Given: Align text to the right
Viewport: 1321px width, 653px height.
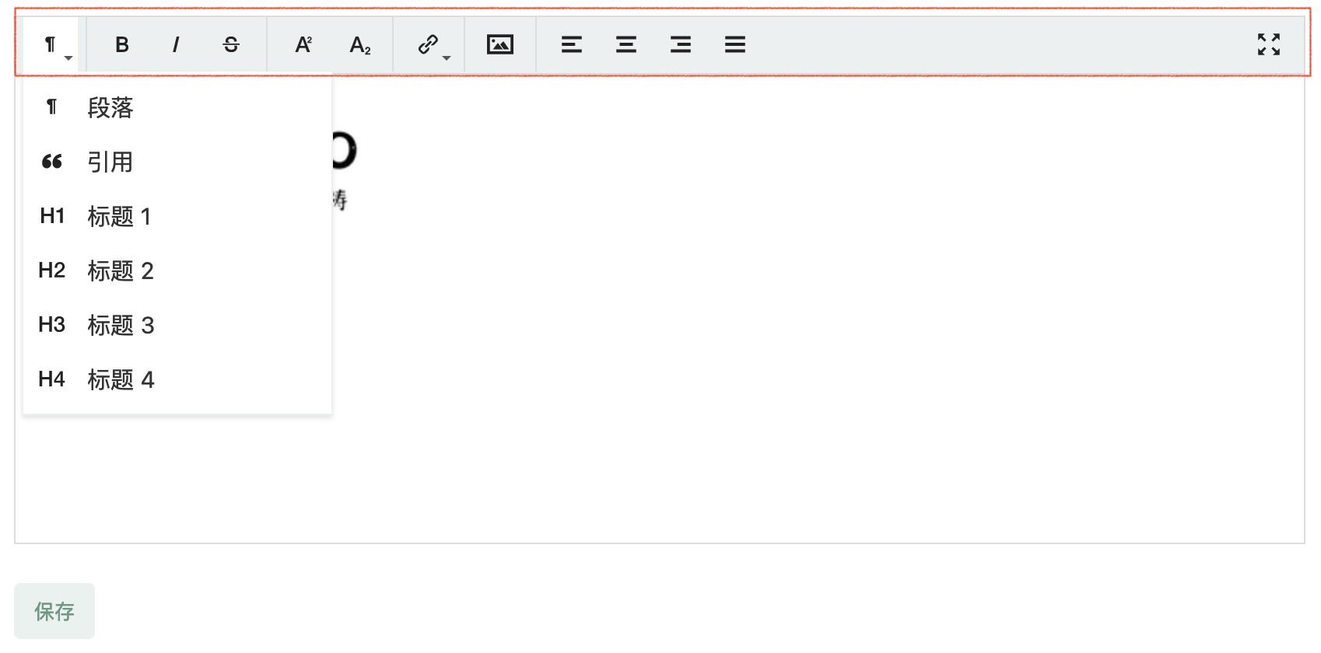Looking at the screenshot, I should tap(681, 45).
